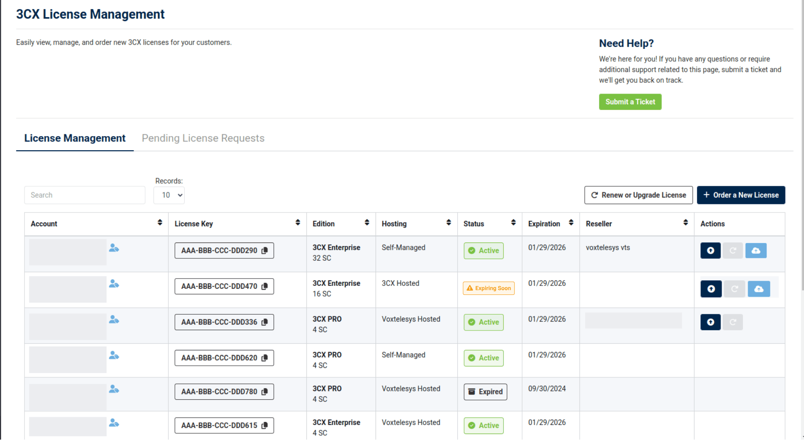Image resolution: width=804 pixels, height=440 pixels.
Task: Click cloud upload action for voxtelesys vts row
Action: point(756,250)
